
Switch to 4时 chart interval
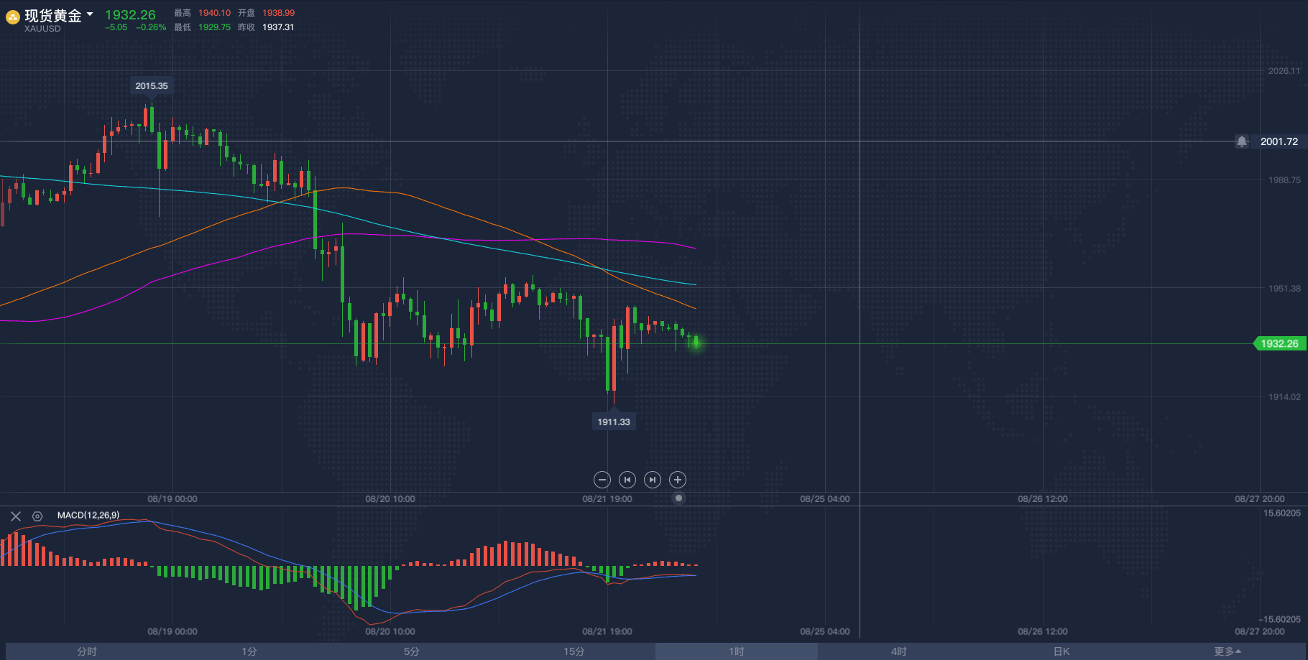click(898, 651)
